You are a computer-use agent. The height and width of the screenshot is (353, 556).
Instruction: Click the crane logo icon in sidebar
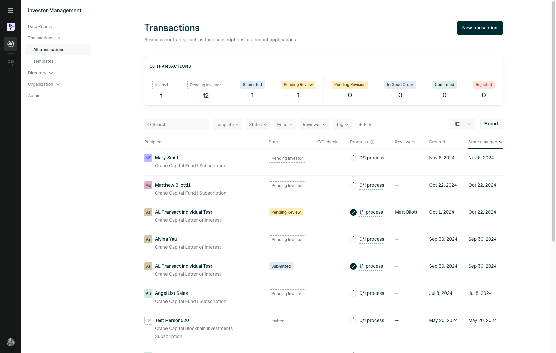click(11, 27)
